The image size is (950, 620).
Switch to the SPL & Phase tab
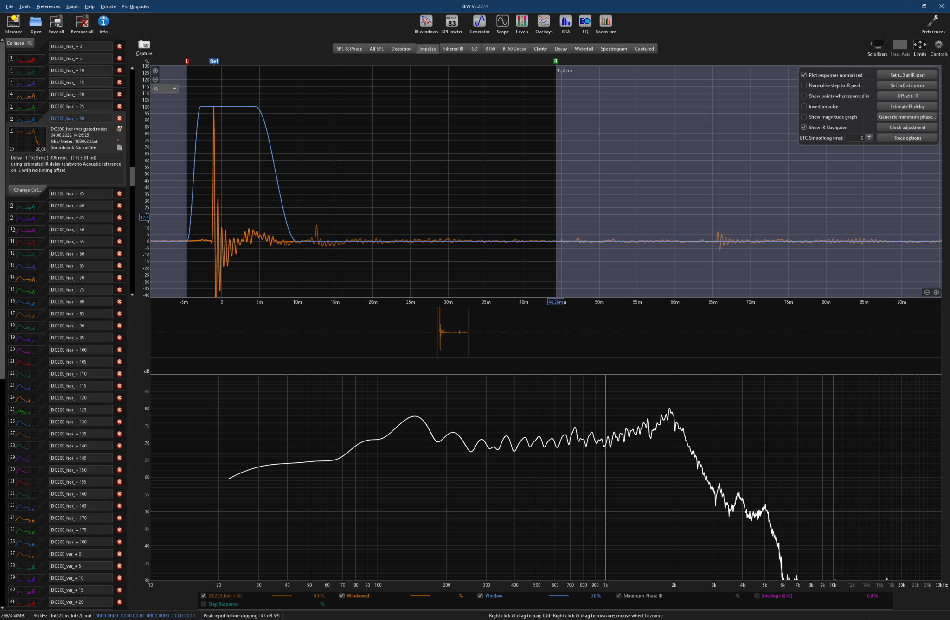pyautogui.click(x=349, y=49)
